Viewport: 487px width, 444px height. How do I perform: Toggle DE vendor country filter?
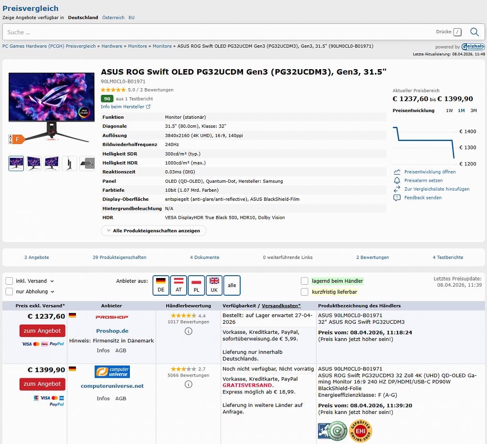(x=161, y=285)
